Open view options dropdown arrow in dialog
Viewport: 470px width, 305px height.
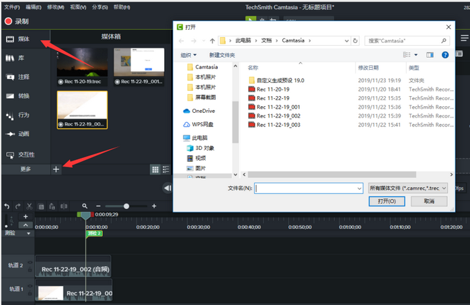[x=416, y=55]
